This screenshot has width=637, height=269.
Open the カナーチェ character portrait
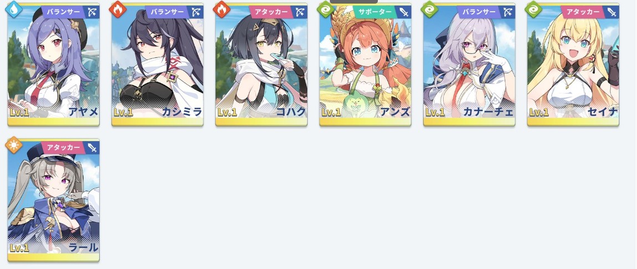click(469, 65)
